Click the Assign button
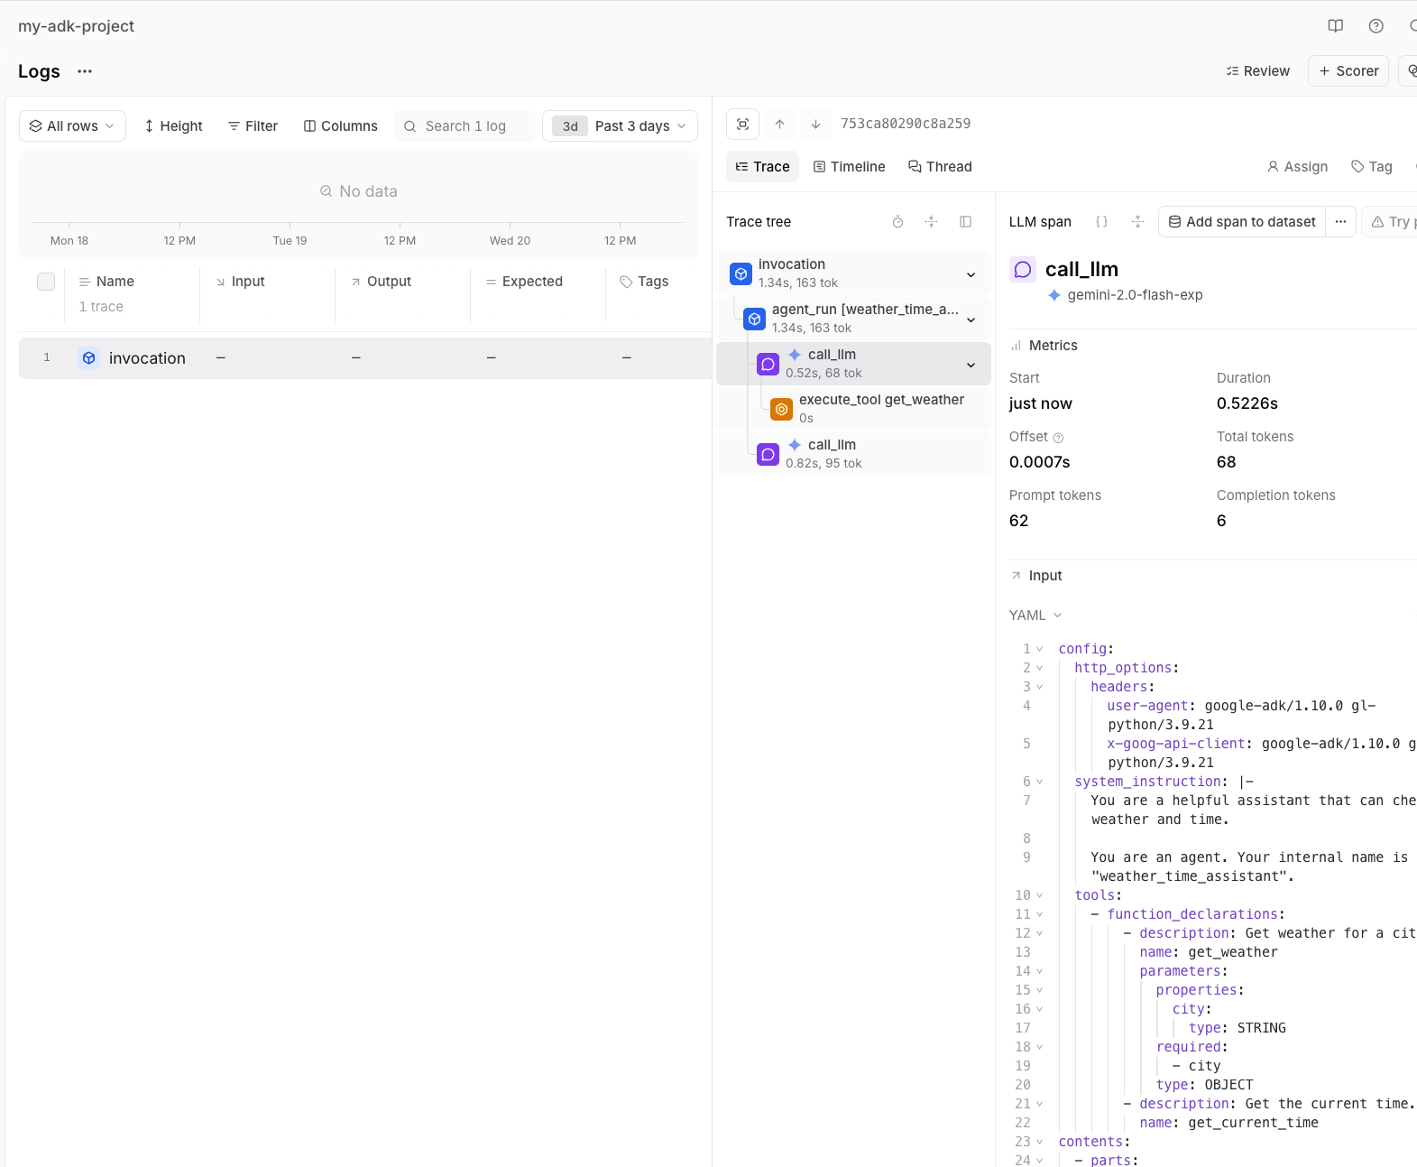This screenshot has height=1167, width=1417. pos(1297,167)
